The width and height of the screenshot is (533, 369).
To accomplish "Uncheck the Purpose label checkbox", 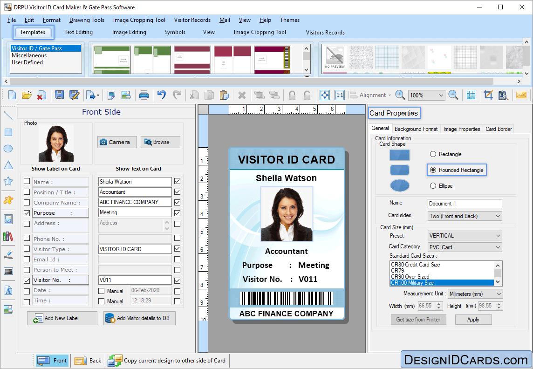I will tap(27, 213).
